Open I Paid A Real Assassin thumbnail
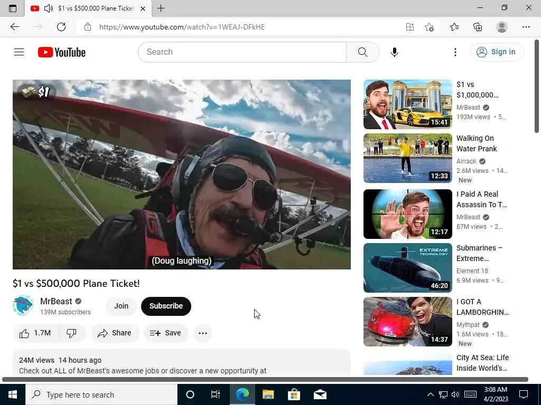The height and width of the screenshot is (405, 541). click(x=407, y=214)
